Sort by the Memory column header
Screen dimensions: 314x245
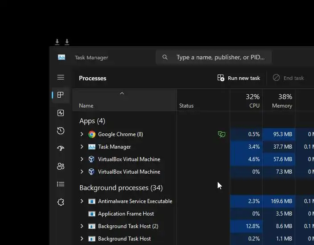[279, 100]
